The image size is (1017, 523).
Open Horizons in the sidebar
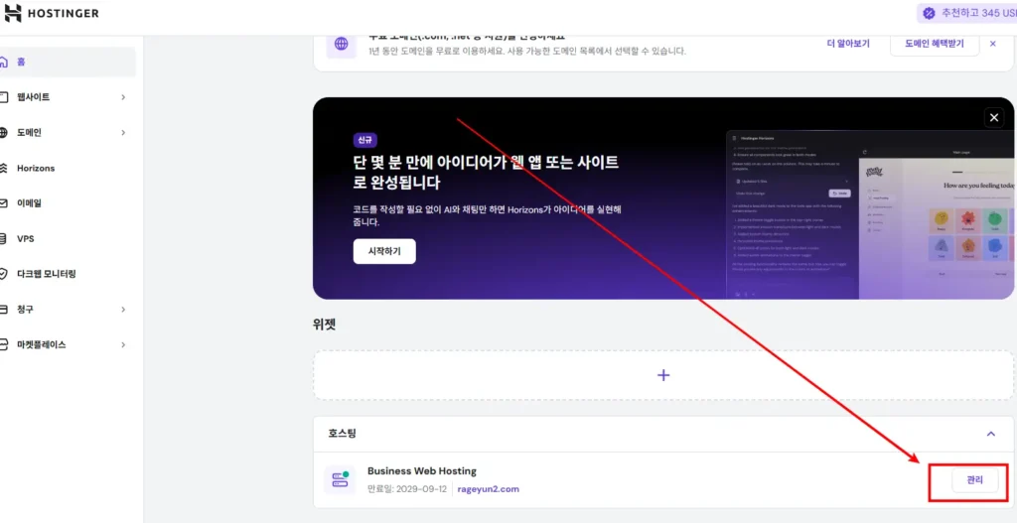(x=68, y=168)
